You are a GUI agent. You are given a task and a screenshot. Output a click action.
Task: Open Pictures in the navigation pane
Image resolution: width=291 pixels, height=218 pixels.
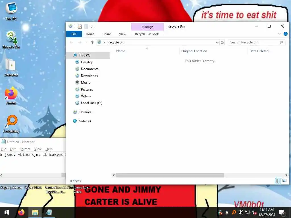pos(87,89)
